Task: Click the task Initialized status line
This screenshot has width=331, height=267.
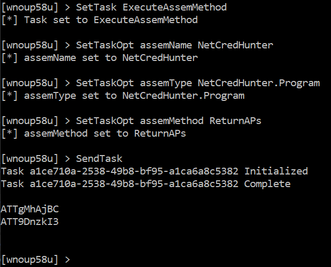Action: point(154,171)
